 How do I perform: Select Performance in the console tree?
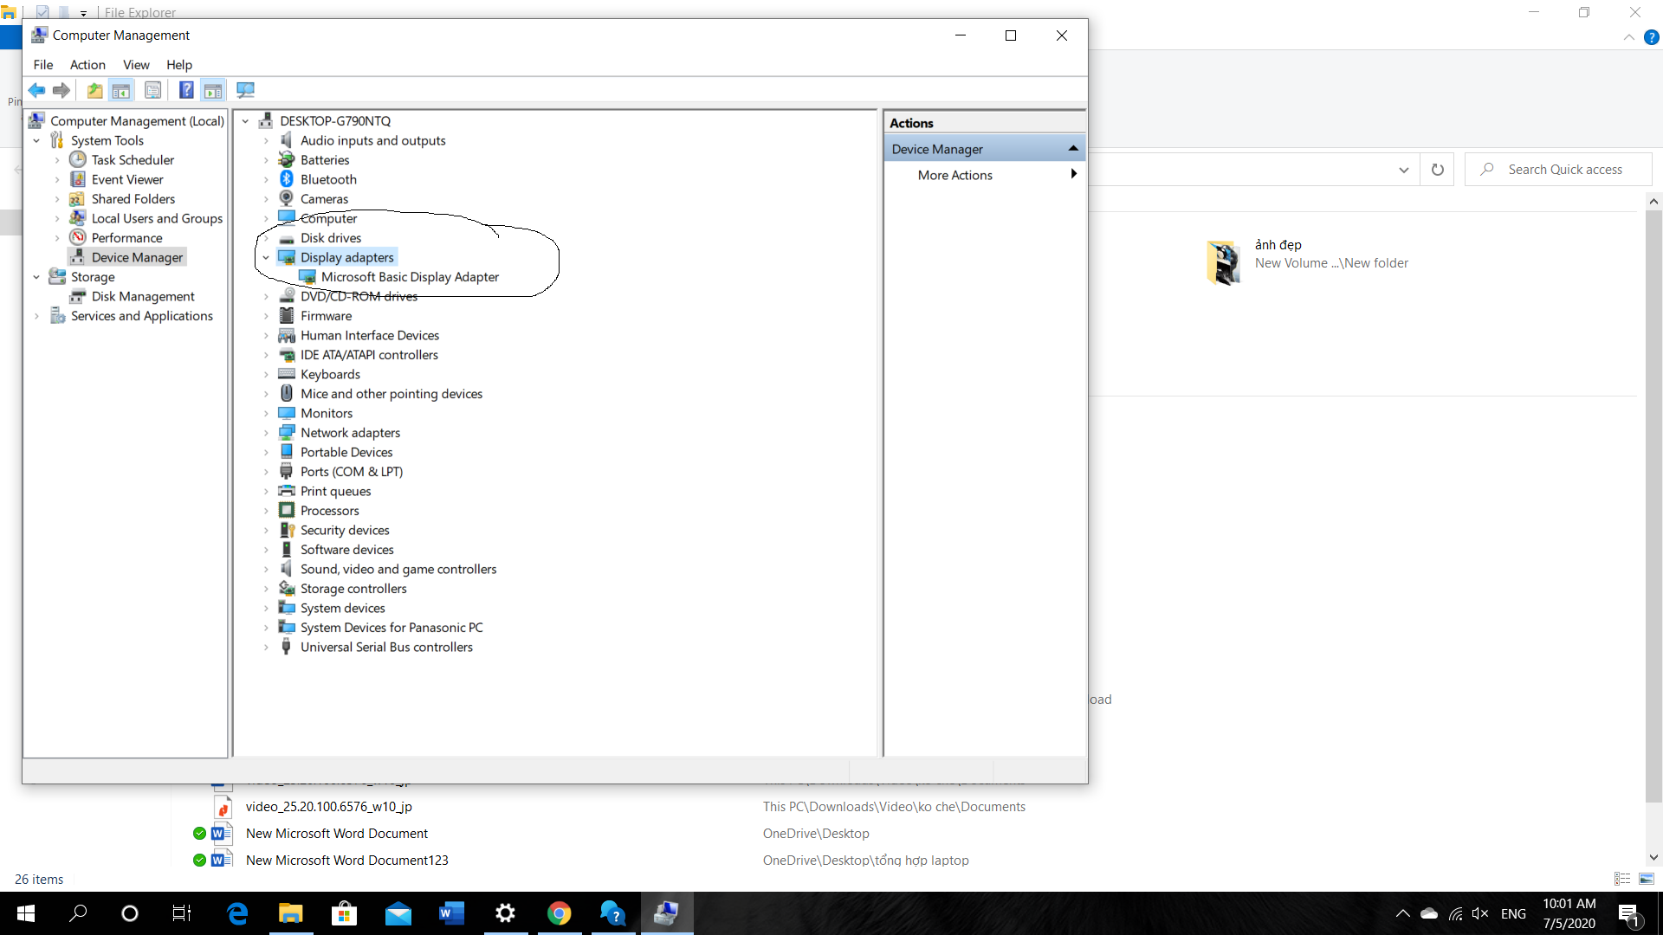coord(126,238)
